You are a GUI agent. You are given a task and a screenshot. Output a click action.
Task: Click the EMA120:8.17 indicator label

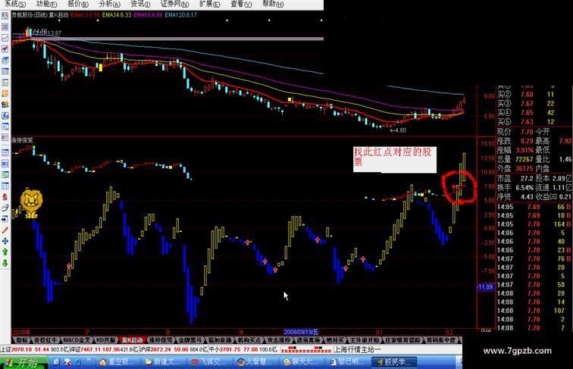pos(181,15)
